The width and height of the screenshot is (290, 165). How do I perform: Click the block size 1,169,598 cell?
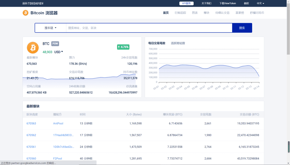[x=136, y=124]
